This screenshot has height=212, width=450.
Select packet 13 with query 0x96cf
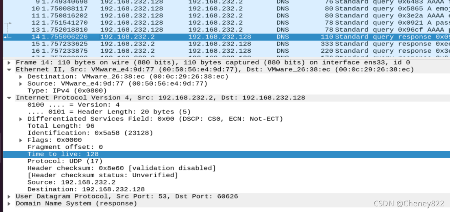(x=226, y=30)
